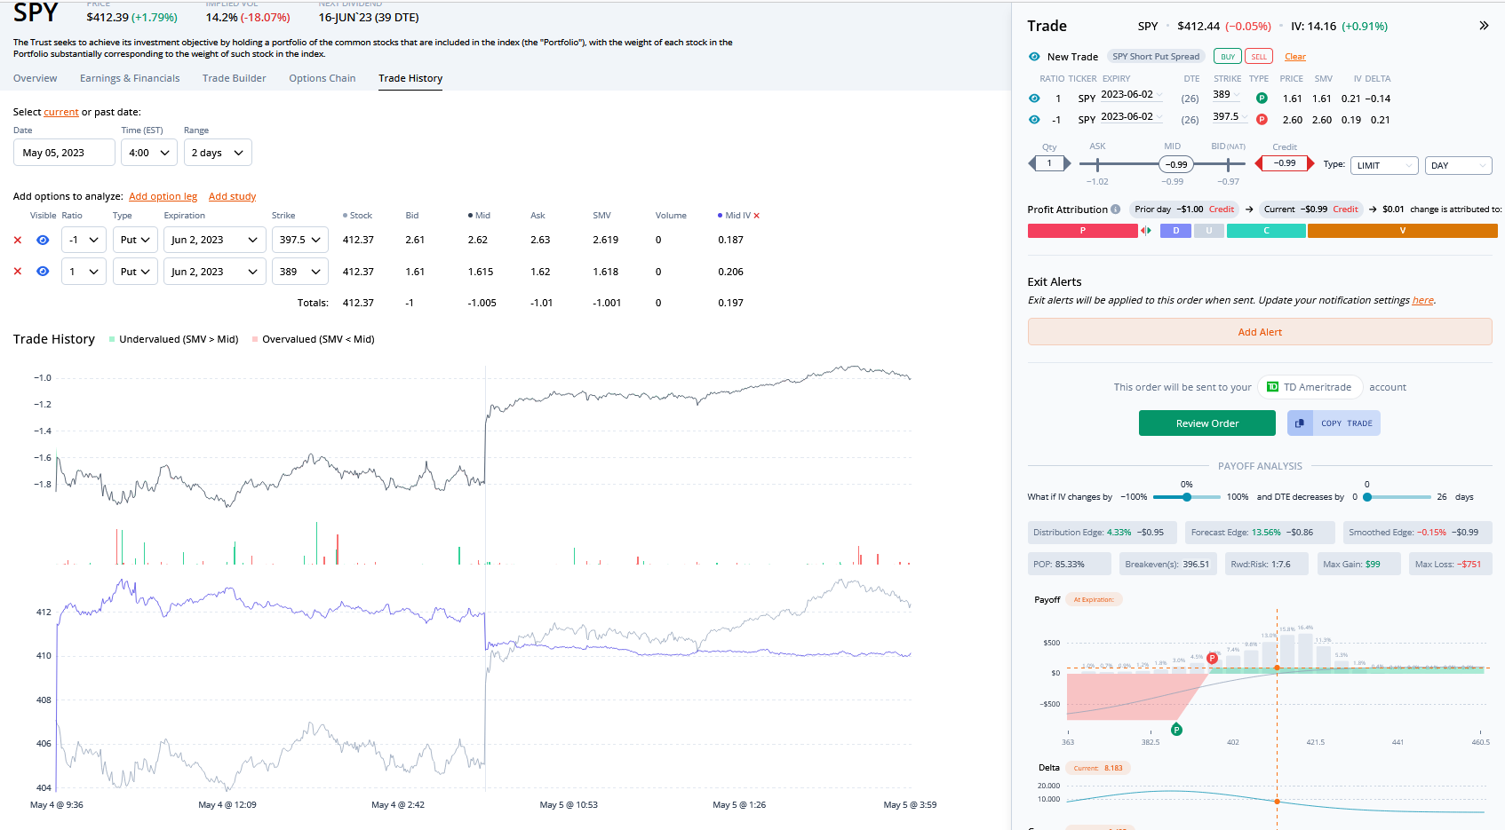Switch to the Overview tab
Image resolution: width=1505 pixels, height=830 pixels.
[36, 78]
